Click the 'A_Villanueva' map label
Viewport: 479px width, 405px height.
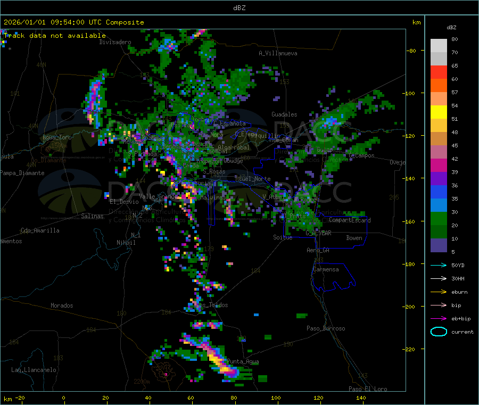[278, 53]
